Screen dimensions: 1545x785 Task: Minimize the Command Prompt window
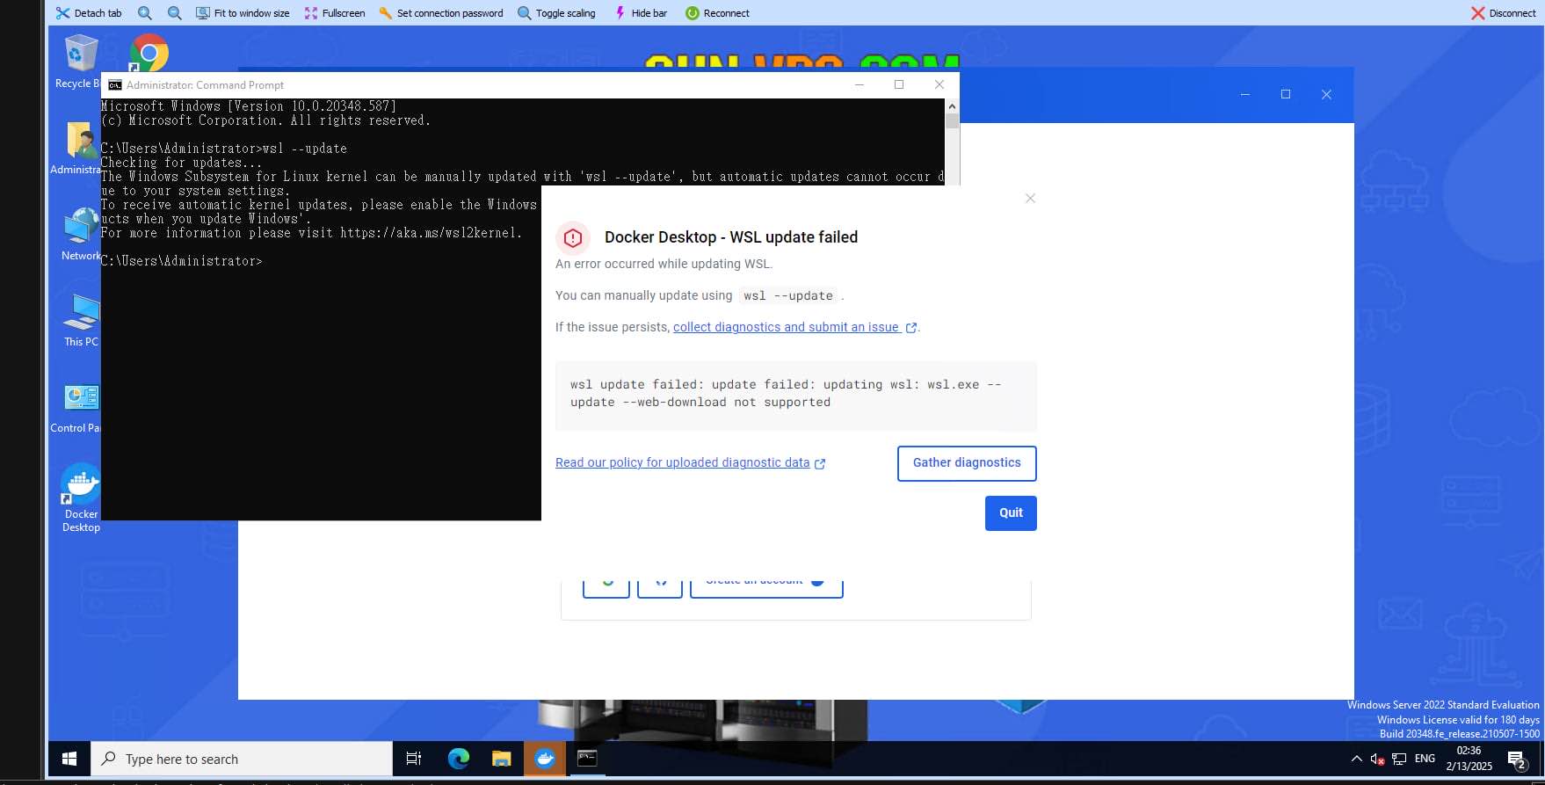[860, 84]
